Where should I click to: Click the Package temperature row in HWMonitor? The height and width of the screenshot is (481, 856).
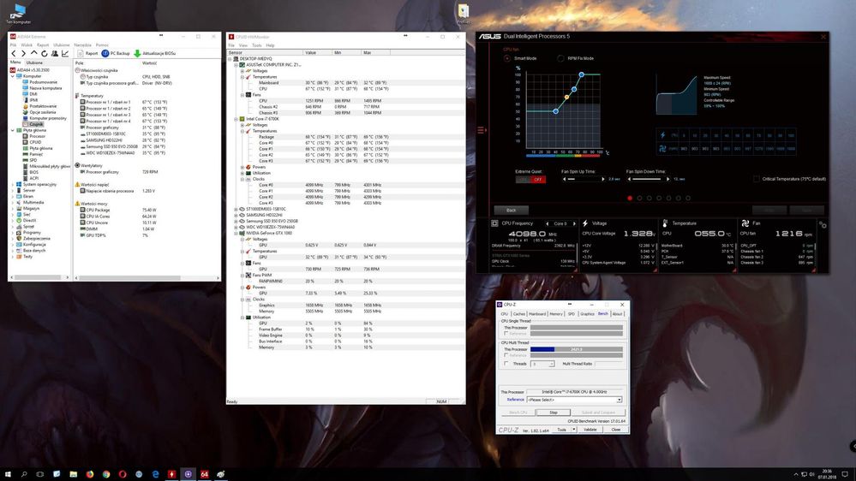pyautogui.click(x=346, y=137)
